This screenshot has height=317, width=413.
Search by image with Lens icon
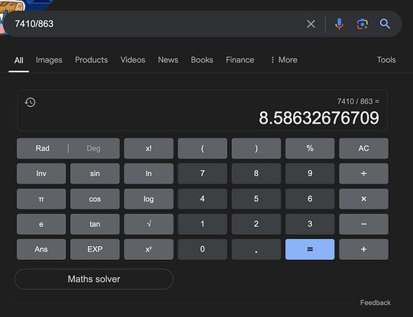coord(362,24)
